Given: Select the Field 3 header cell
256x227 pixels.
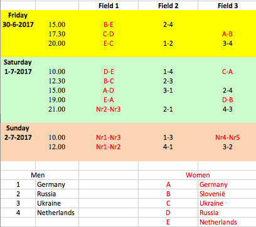Looking at the screenshot, I should pos(228,6).
